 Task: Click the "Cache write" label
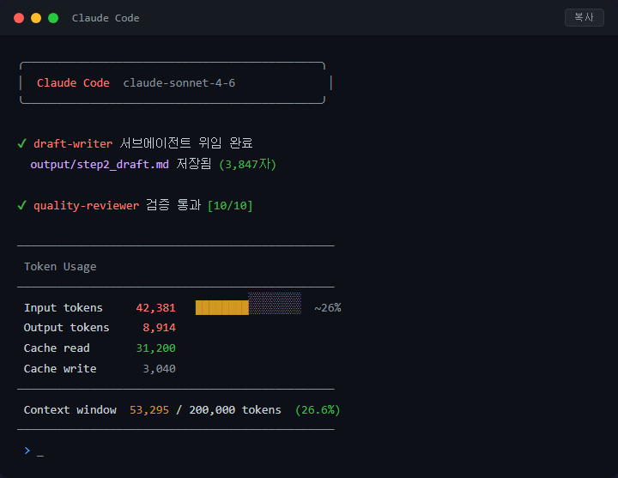click(60, 369)
